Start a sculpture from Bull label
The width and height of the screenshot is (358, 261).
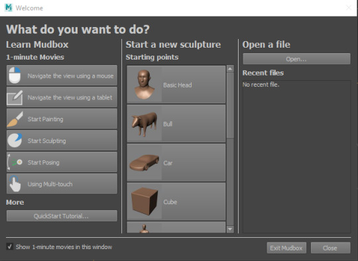(x=168, y=124)
